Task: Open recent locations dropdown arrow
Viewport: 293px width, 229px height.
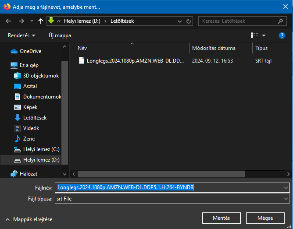Action: [32, 21]
